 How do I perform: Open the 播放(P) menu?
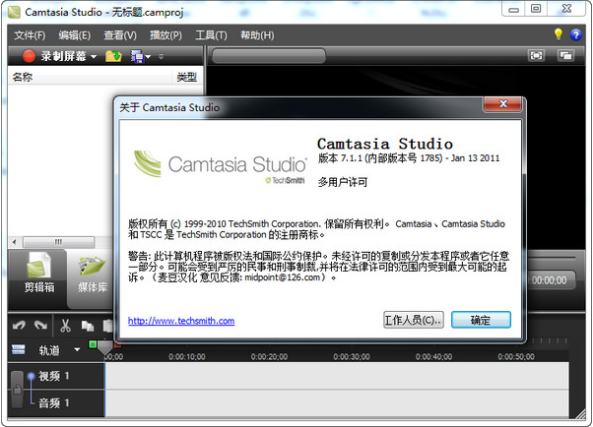point(165,35)
